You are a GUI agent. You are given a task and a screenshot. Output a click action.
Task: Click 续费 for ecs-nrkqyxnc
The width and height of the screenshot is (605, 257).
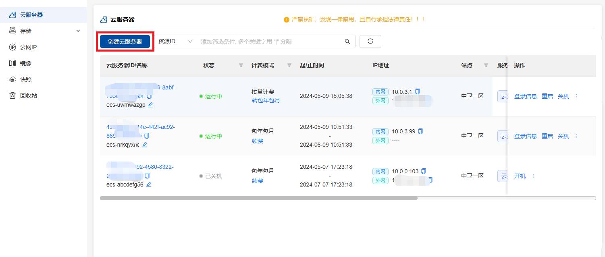tap(258, 141)
